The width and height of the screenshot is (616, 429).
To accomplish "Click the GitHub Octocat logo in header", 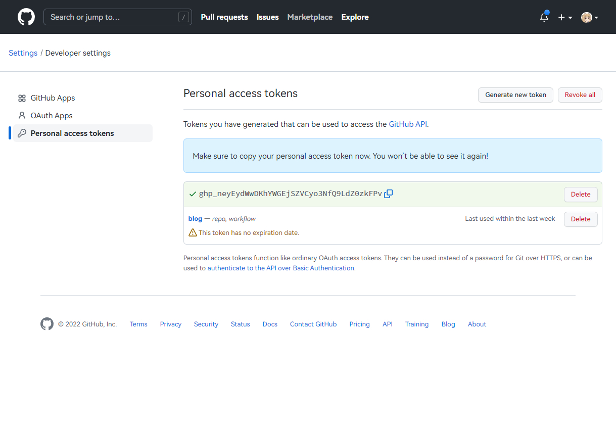I will pyautogui.click(x=26, y=17).
